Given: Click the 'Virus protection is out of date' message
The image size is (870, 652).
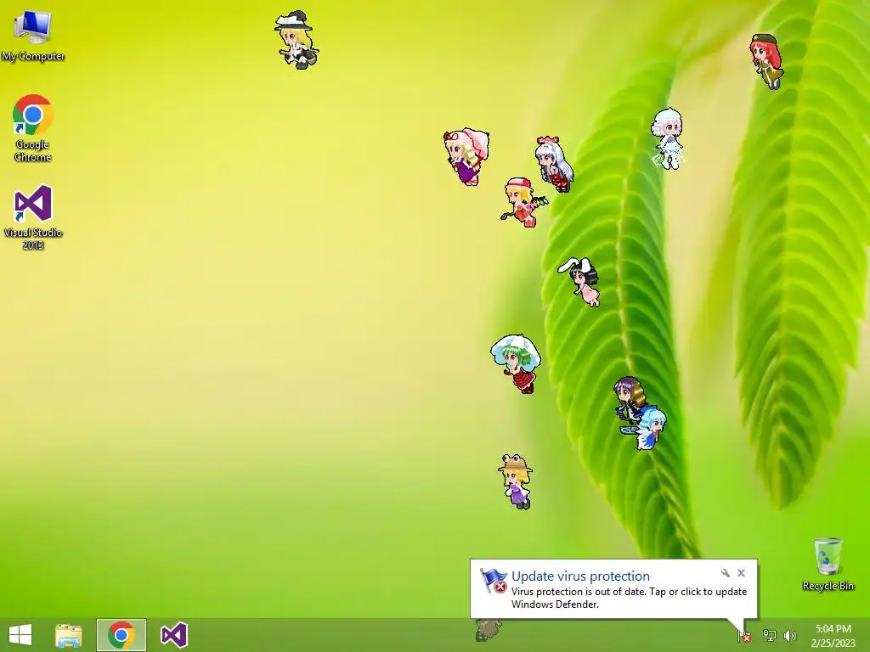Looking at the screenshot, I should click(630, 598).
